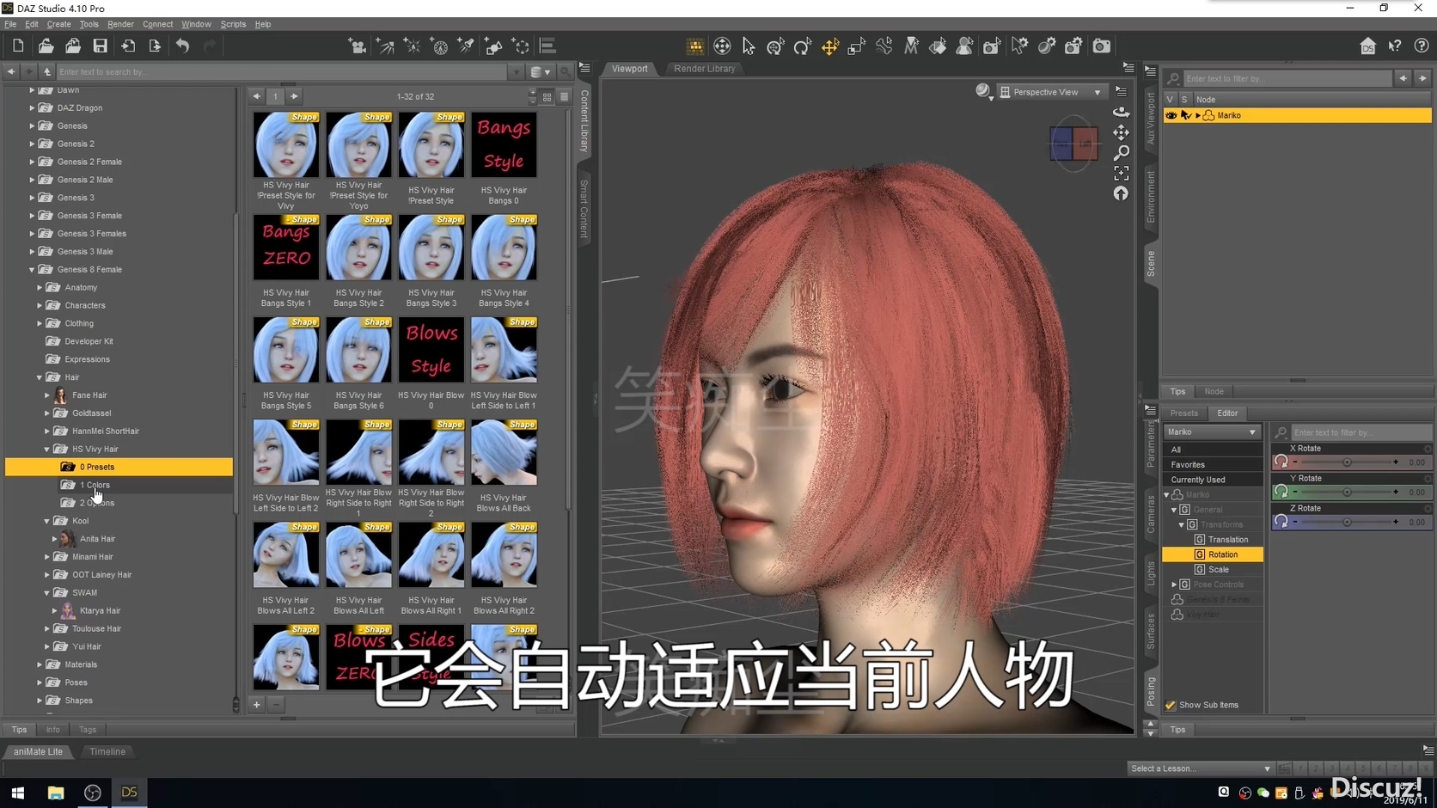Open content database filter dropdown
This screenshot has height=808, width=1437.
[x=540, y=72]
